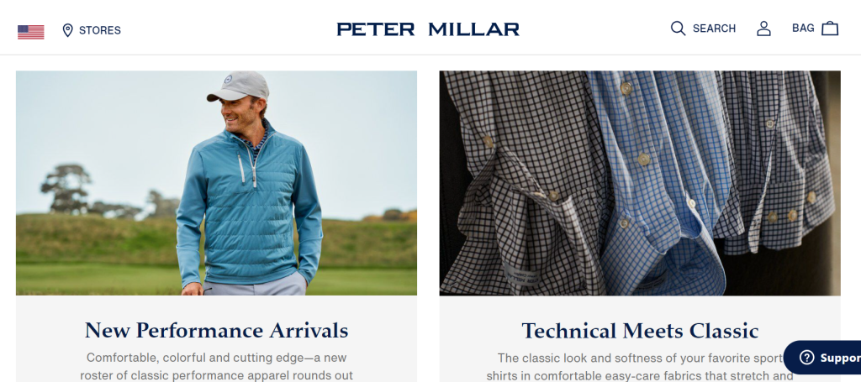861x382 pixels.
Task: Click the classic sport shirts description text
Action: [x=640, y=367]
